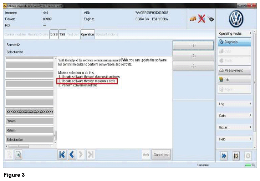
Task: Go forward one step with right arrow
Action: [81, 155]
